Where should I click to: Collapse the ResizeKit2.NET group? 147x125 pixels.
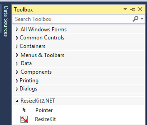tap(17, 101)
